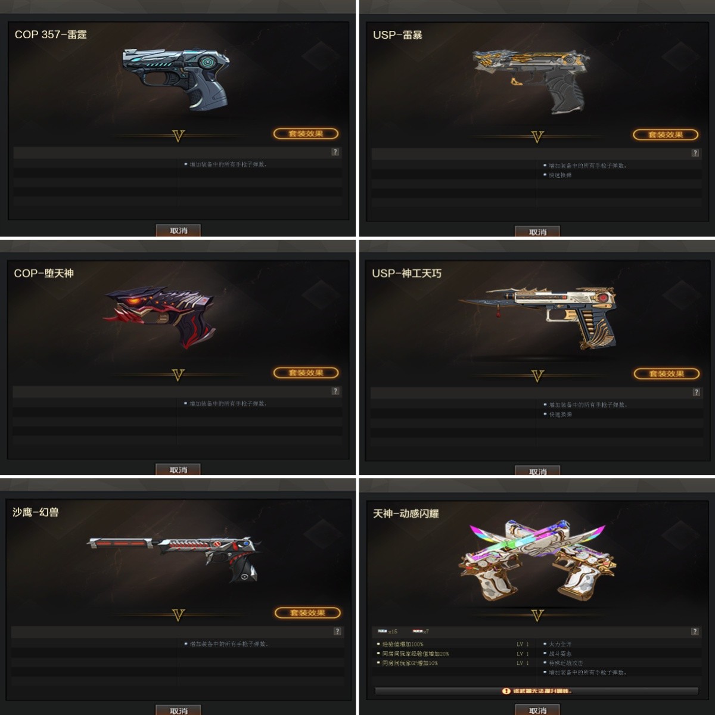Click 取消 below the 天神-动感闪耀 panel
Viewport: 715px width, 715px height.
tap(537, 710)
